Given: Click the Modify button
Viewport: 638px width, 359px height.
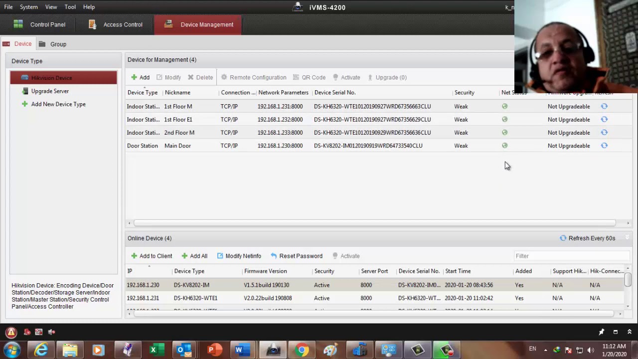Looking at the screenshot, I should pos(168,77).
